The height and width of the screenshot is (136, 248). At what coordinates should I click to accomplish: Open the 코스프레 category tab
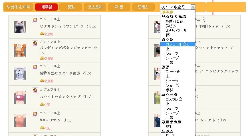click(x=95, y=7)
